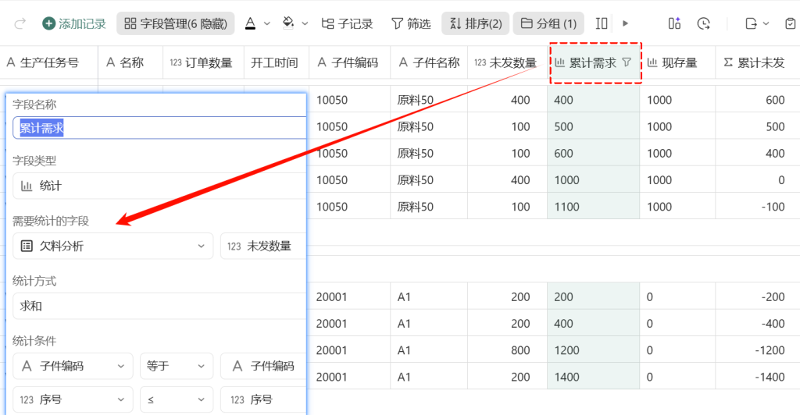Click the 累计未发 cell showing -1400
800x415 pixels.
click(758, 376)
